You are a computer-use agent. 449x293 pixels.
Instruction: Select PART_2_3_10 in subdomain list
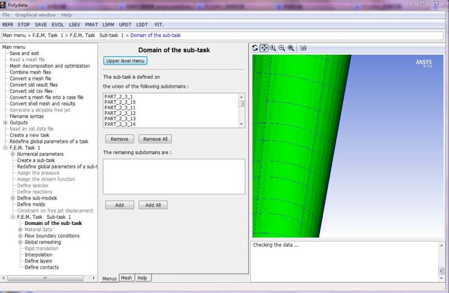point(171,102)
